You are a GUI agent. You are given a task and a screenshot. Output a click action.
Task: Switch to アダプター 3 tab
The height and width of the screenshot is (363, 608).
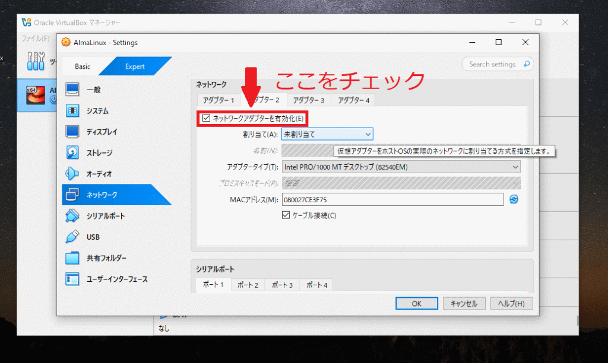[x=309, y=100]
